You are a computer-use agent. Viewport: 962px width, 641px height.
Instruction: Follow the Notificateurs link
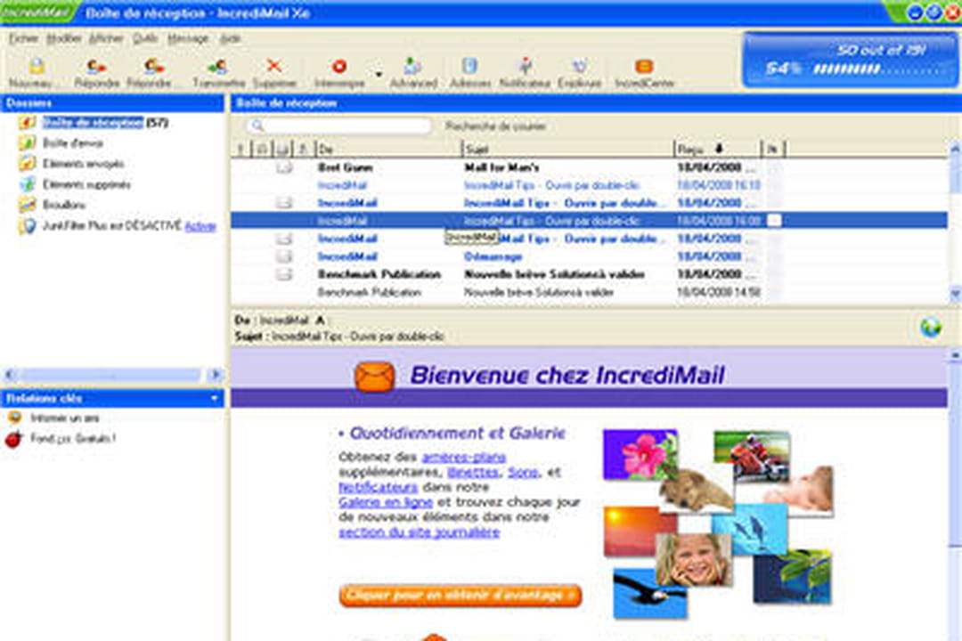tap(378, 487)
